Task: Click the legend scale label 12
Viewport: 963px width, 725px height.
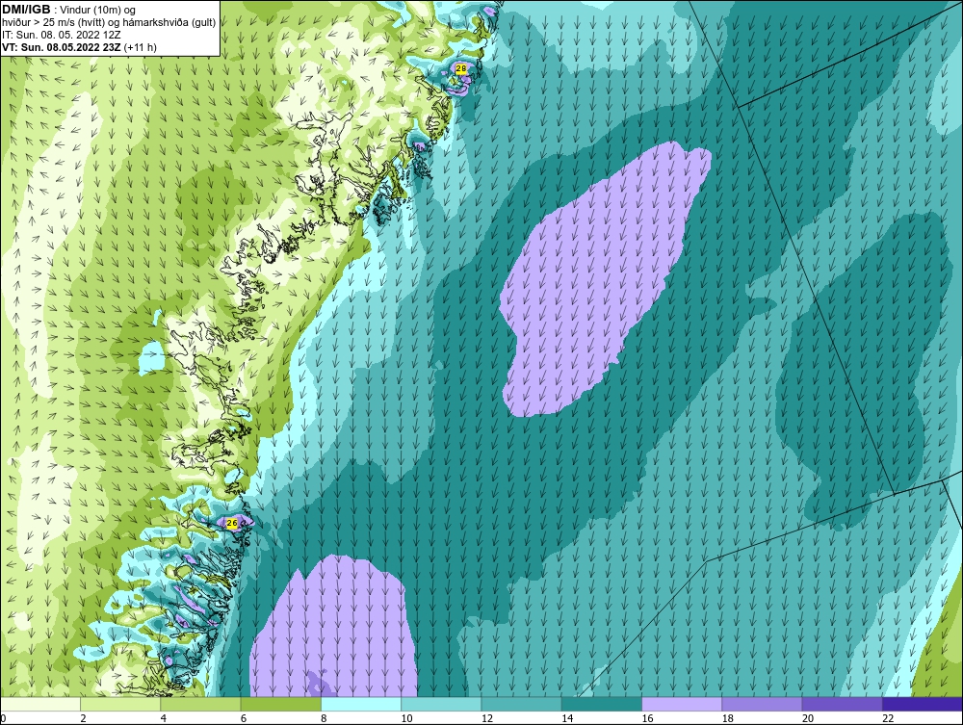Action: click(487, 719)
